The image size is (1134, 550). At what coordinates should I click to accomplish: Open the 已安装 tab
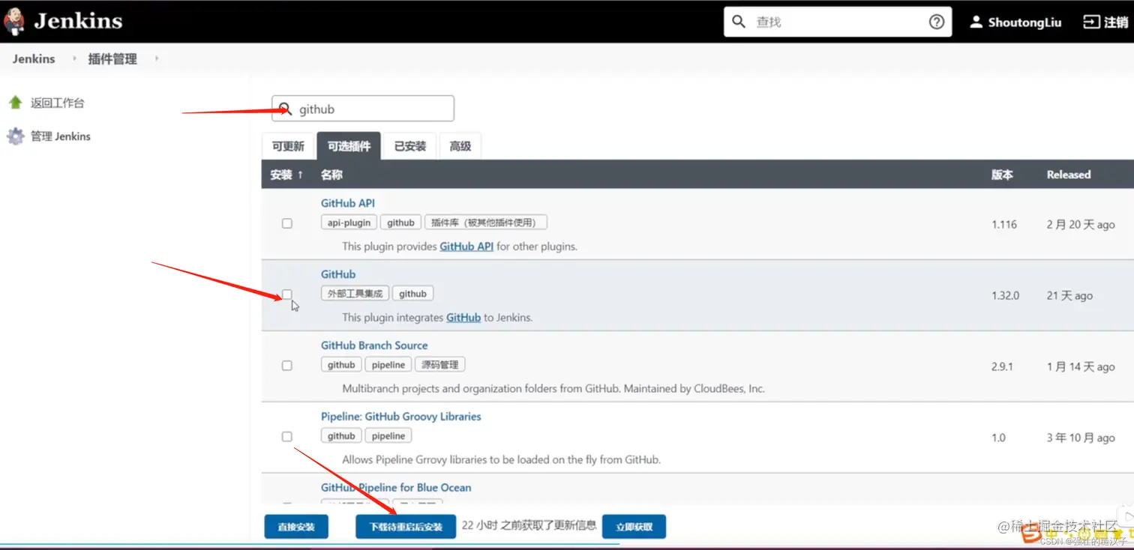(410, 146)
